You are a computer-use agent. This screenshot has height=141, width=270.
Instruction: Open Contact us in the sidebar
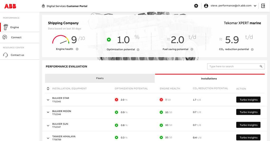20,55
